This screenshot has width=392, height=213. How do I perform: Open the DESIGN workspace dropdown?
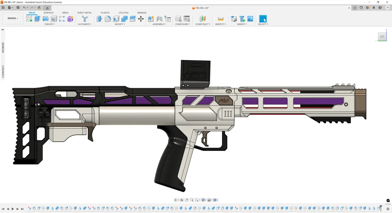(x=13, y=18)
